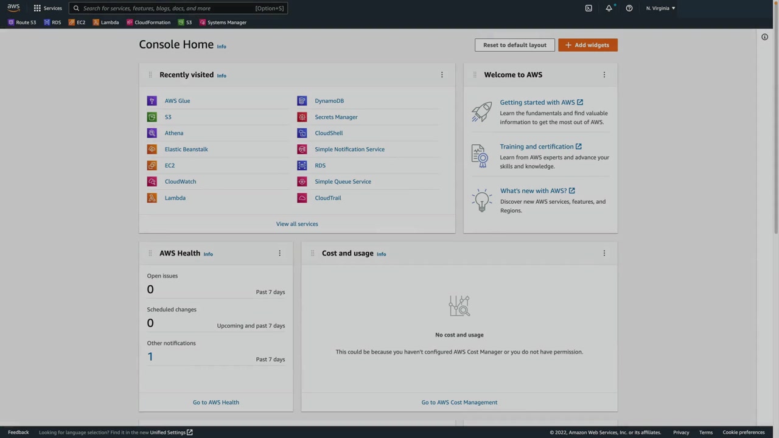Click Cookie preferences in the footer
The width and height of the screenshot is (779, 438).
point(744,433)
